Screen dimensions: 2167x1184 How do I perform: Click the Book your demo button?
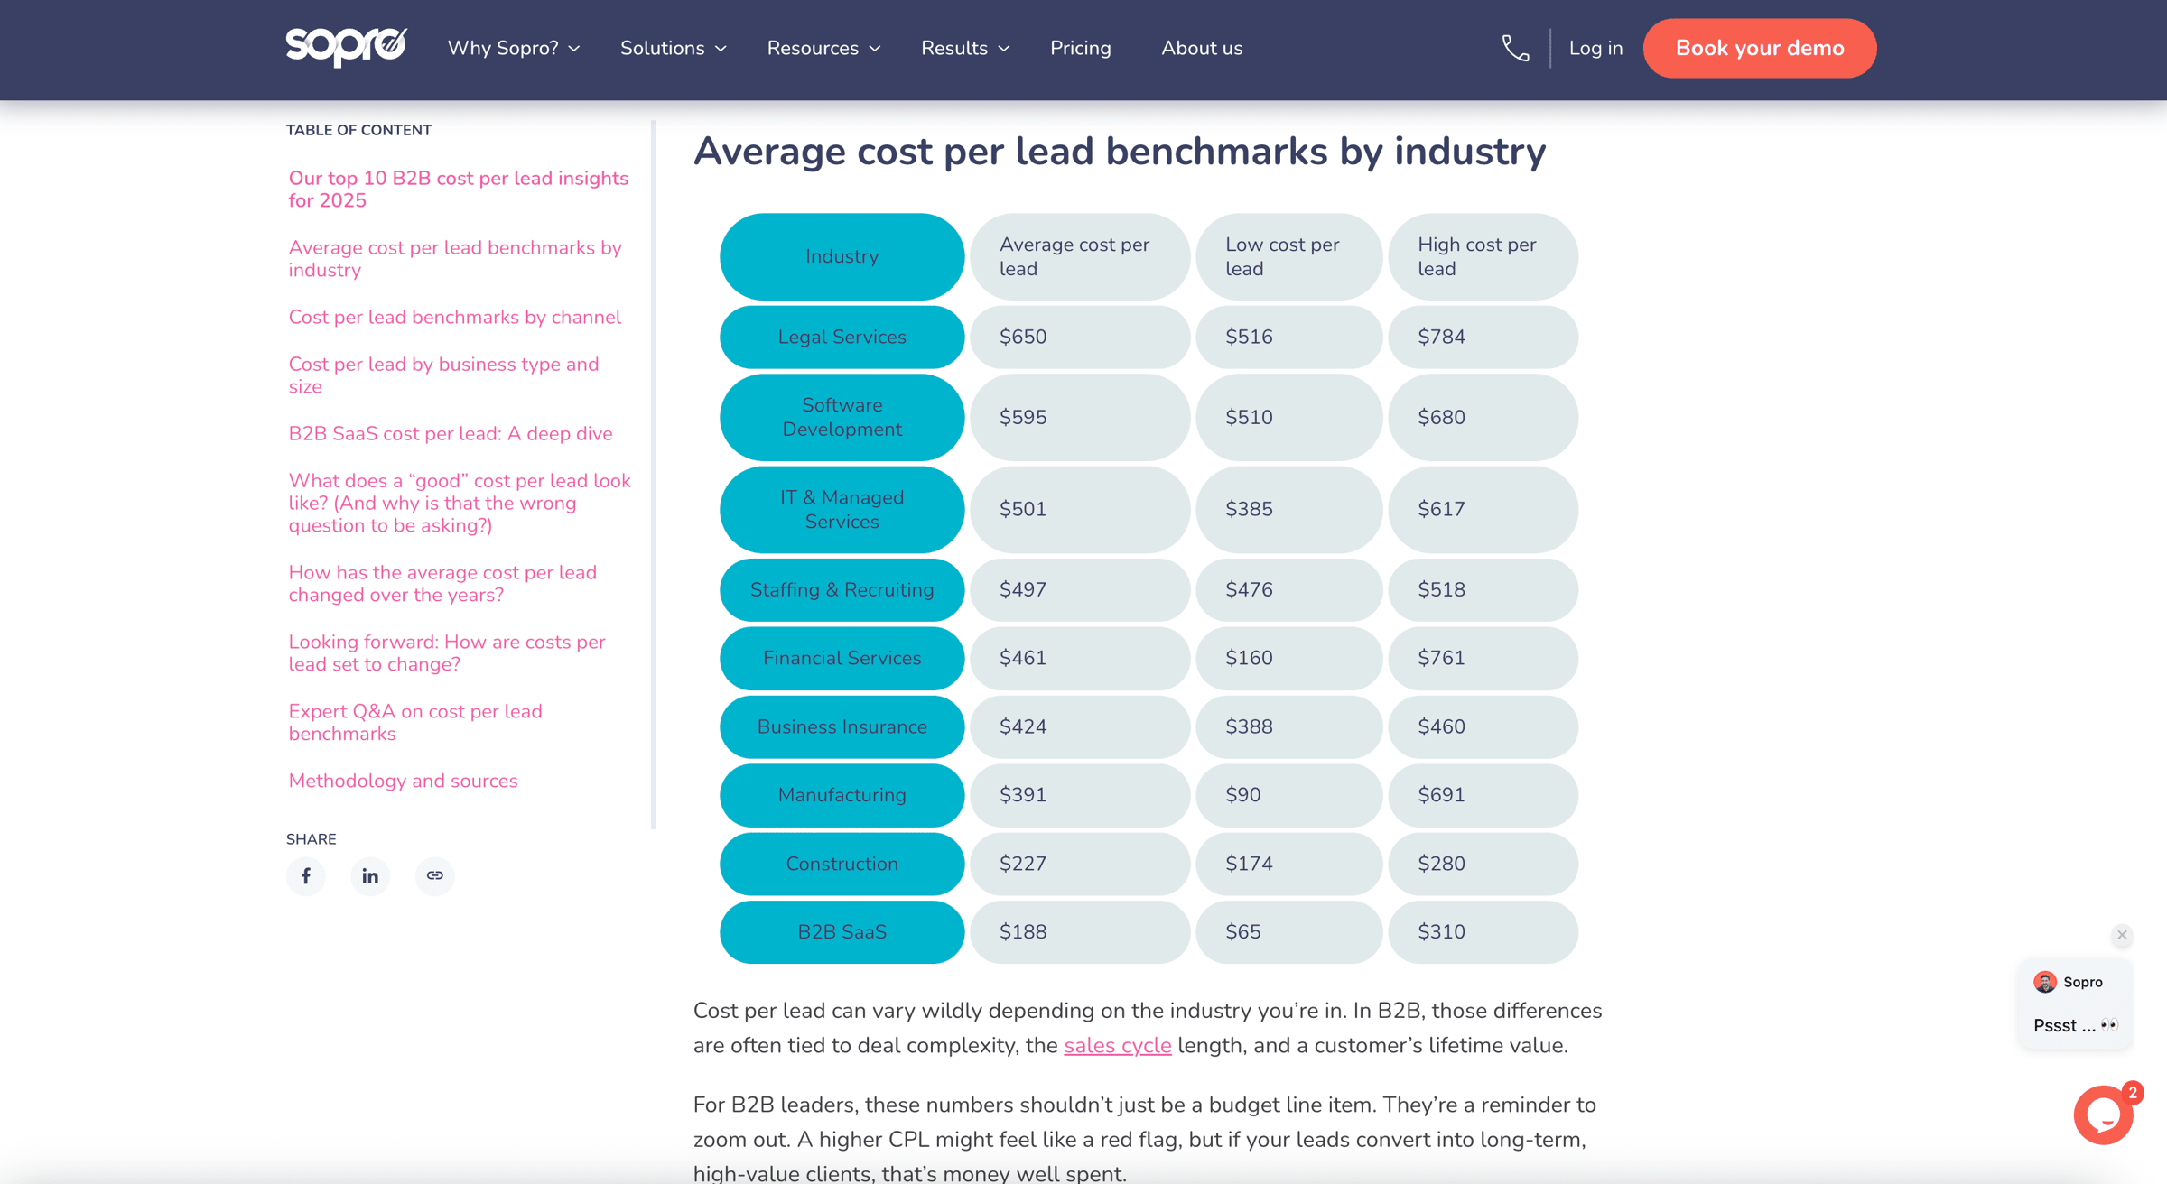(1759, 48)
